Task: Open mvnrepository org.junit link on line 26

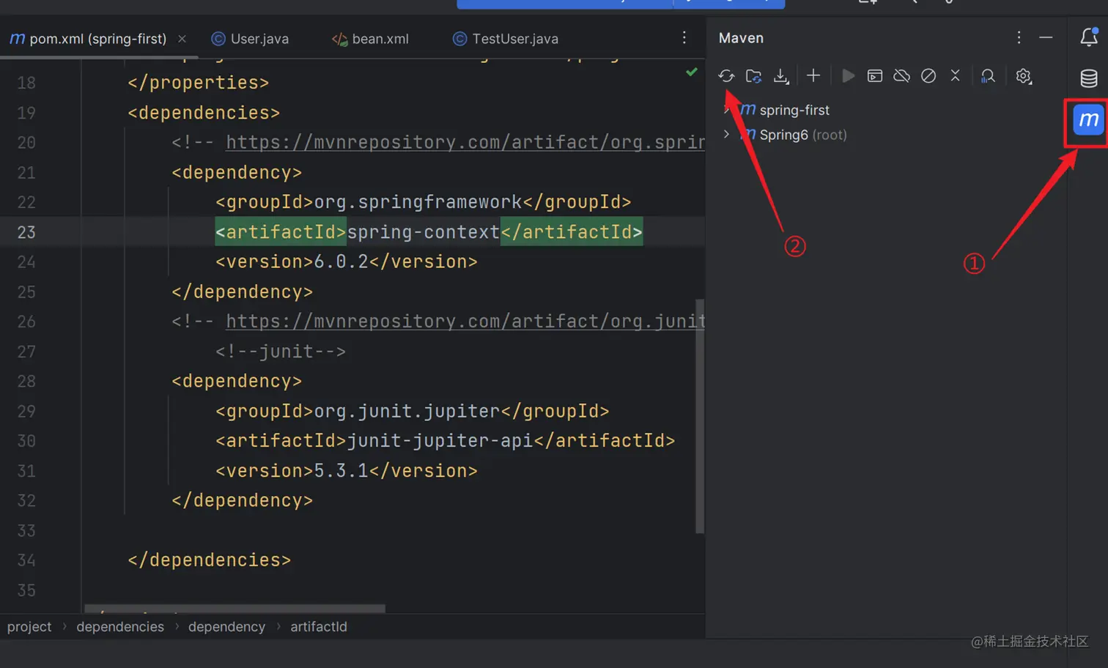Action: click(x=465, y=321)
